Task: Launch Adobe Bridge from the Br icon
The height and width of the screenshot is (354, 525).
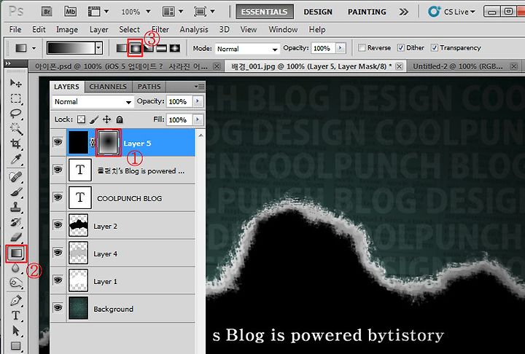Action: (x=47, y=12)
